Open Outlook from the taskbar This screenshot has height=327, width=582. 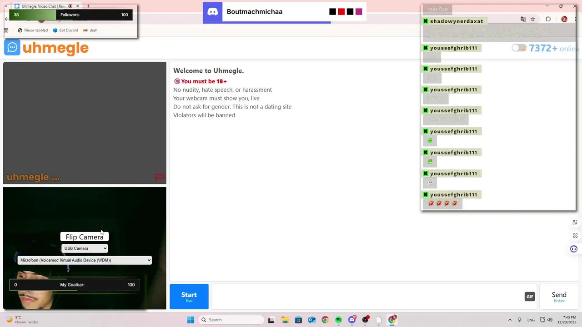(311, 320)
